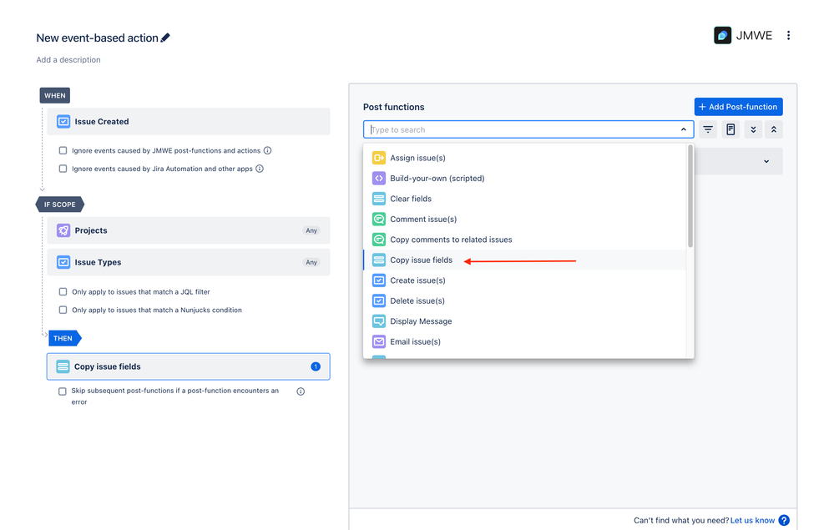Click the document view icon in toolbar
This screenshot has height=530, width=834.
tap(730, 129)
